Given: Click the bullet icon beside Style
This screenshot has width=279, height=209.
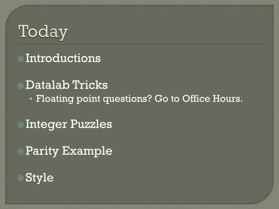Looking at the screenshot, I should click(21, 178).
